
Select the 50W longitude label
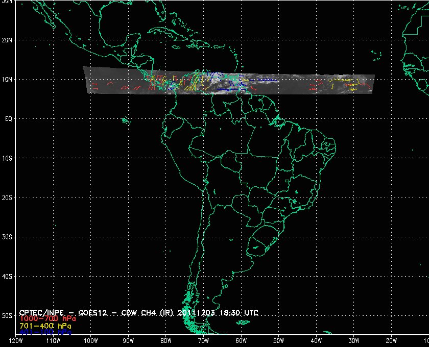pyautogui.click(x=278, y=341)
